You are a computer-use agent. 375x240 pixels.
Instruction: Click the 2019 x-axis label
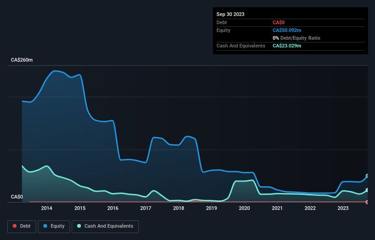pos(211,208)
